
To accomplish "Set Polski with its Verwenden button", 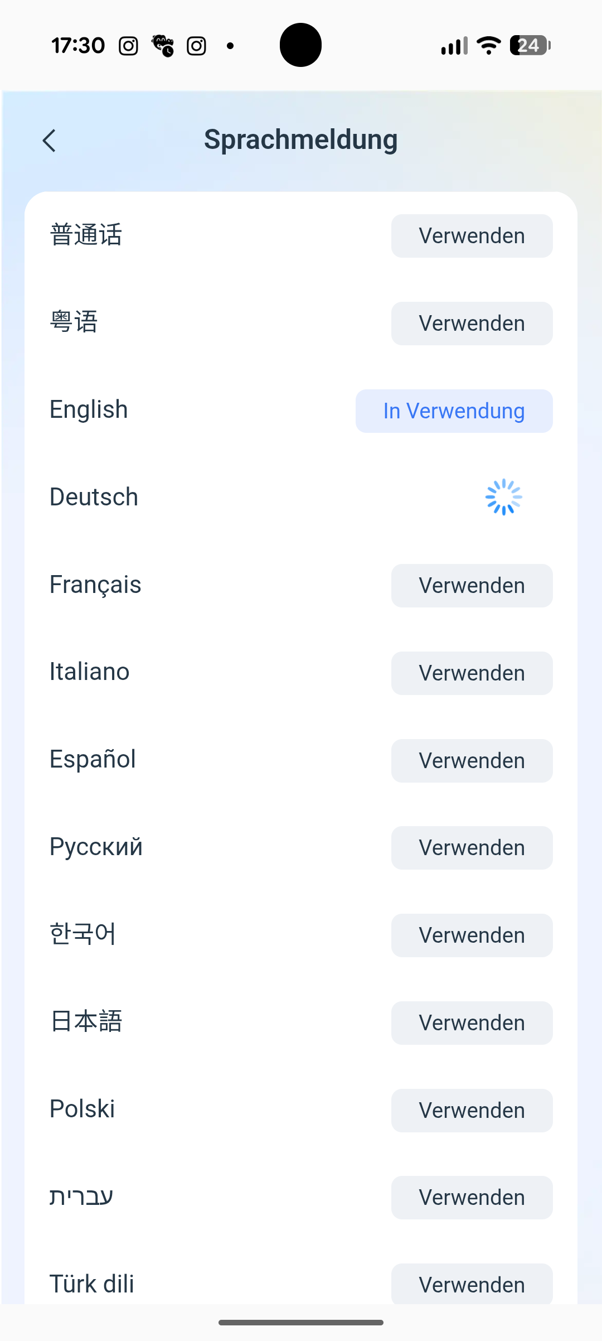I will (x=472, y=1111).
